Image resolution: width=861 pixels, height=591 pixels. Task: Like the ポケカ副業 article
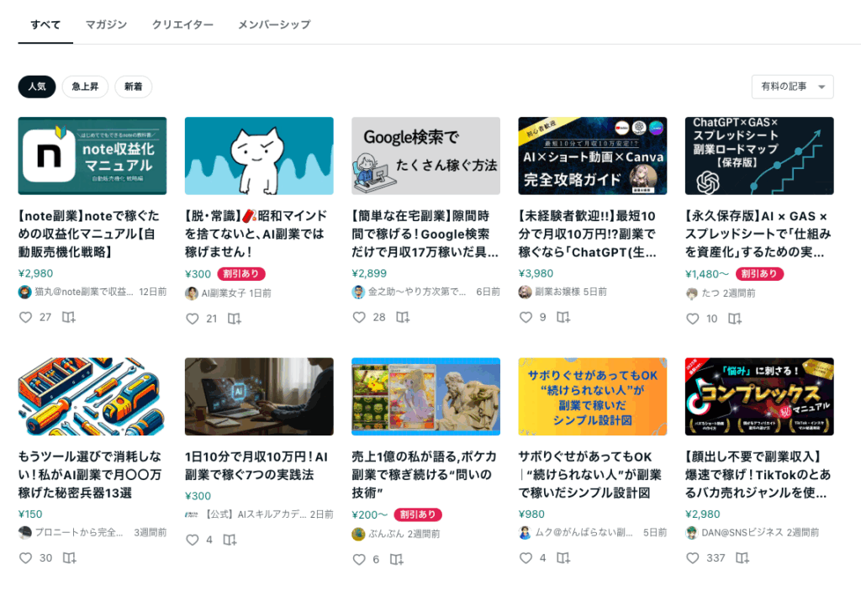pos(359,560)
